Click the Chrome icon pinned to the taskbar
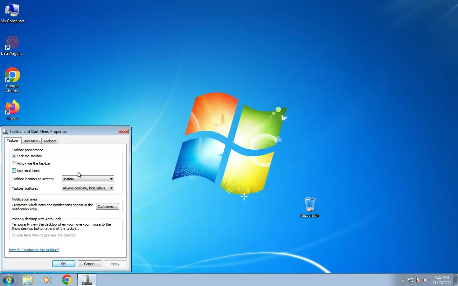This screenshot has height=286, width=458. [x=67, y=280]
